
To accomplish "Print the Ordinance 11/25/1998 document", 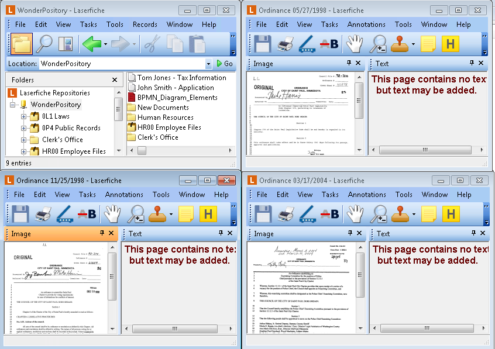I will click(x=43, y=214).
